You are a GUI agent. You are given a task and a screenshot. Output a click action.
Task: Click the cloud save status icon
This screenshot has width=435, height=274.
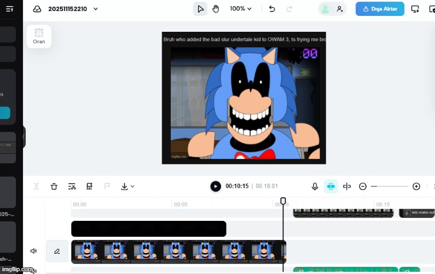click(x=37, y=9)
